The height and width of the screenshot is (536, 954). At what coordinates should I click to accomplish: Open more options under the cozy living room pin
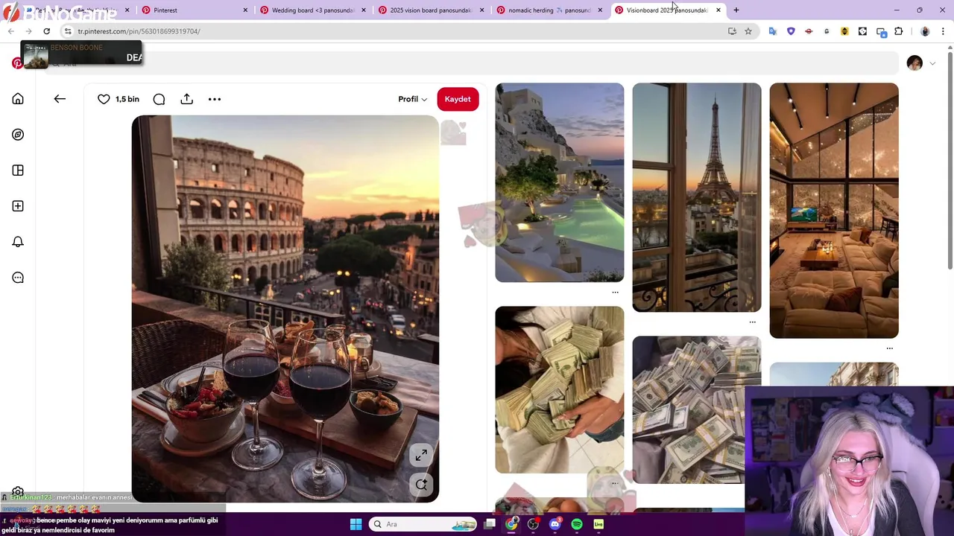point(889,348)
